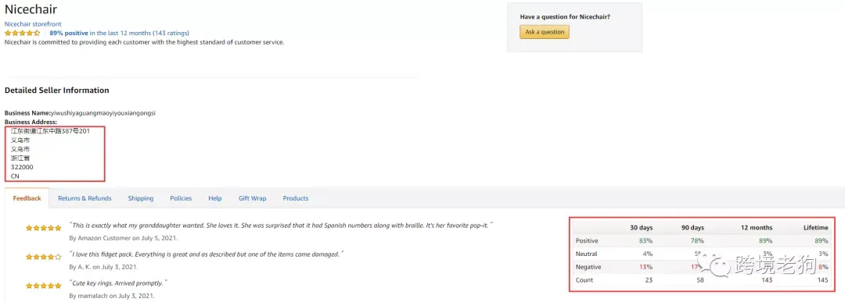Select the Gift Wrap tab

click(252, 198)
